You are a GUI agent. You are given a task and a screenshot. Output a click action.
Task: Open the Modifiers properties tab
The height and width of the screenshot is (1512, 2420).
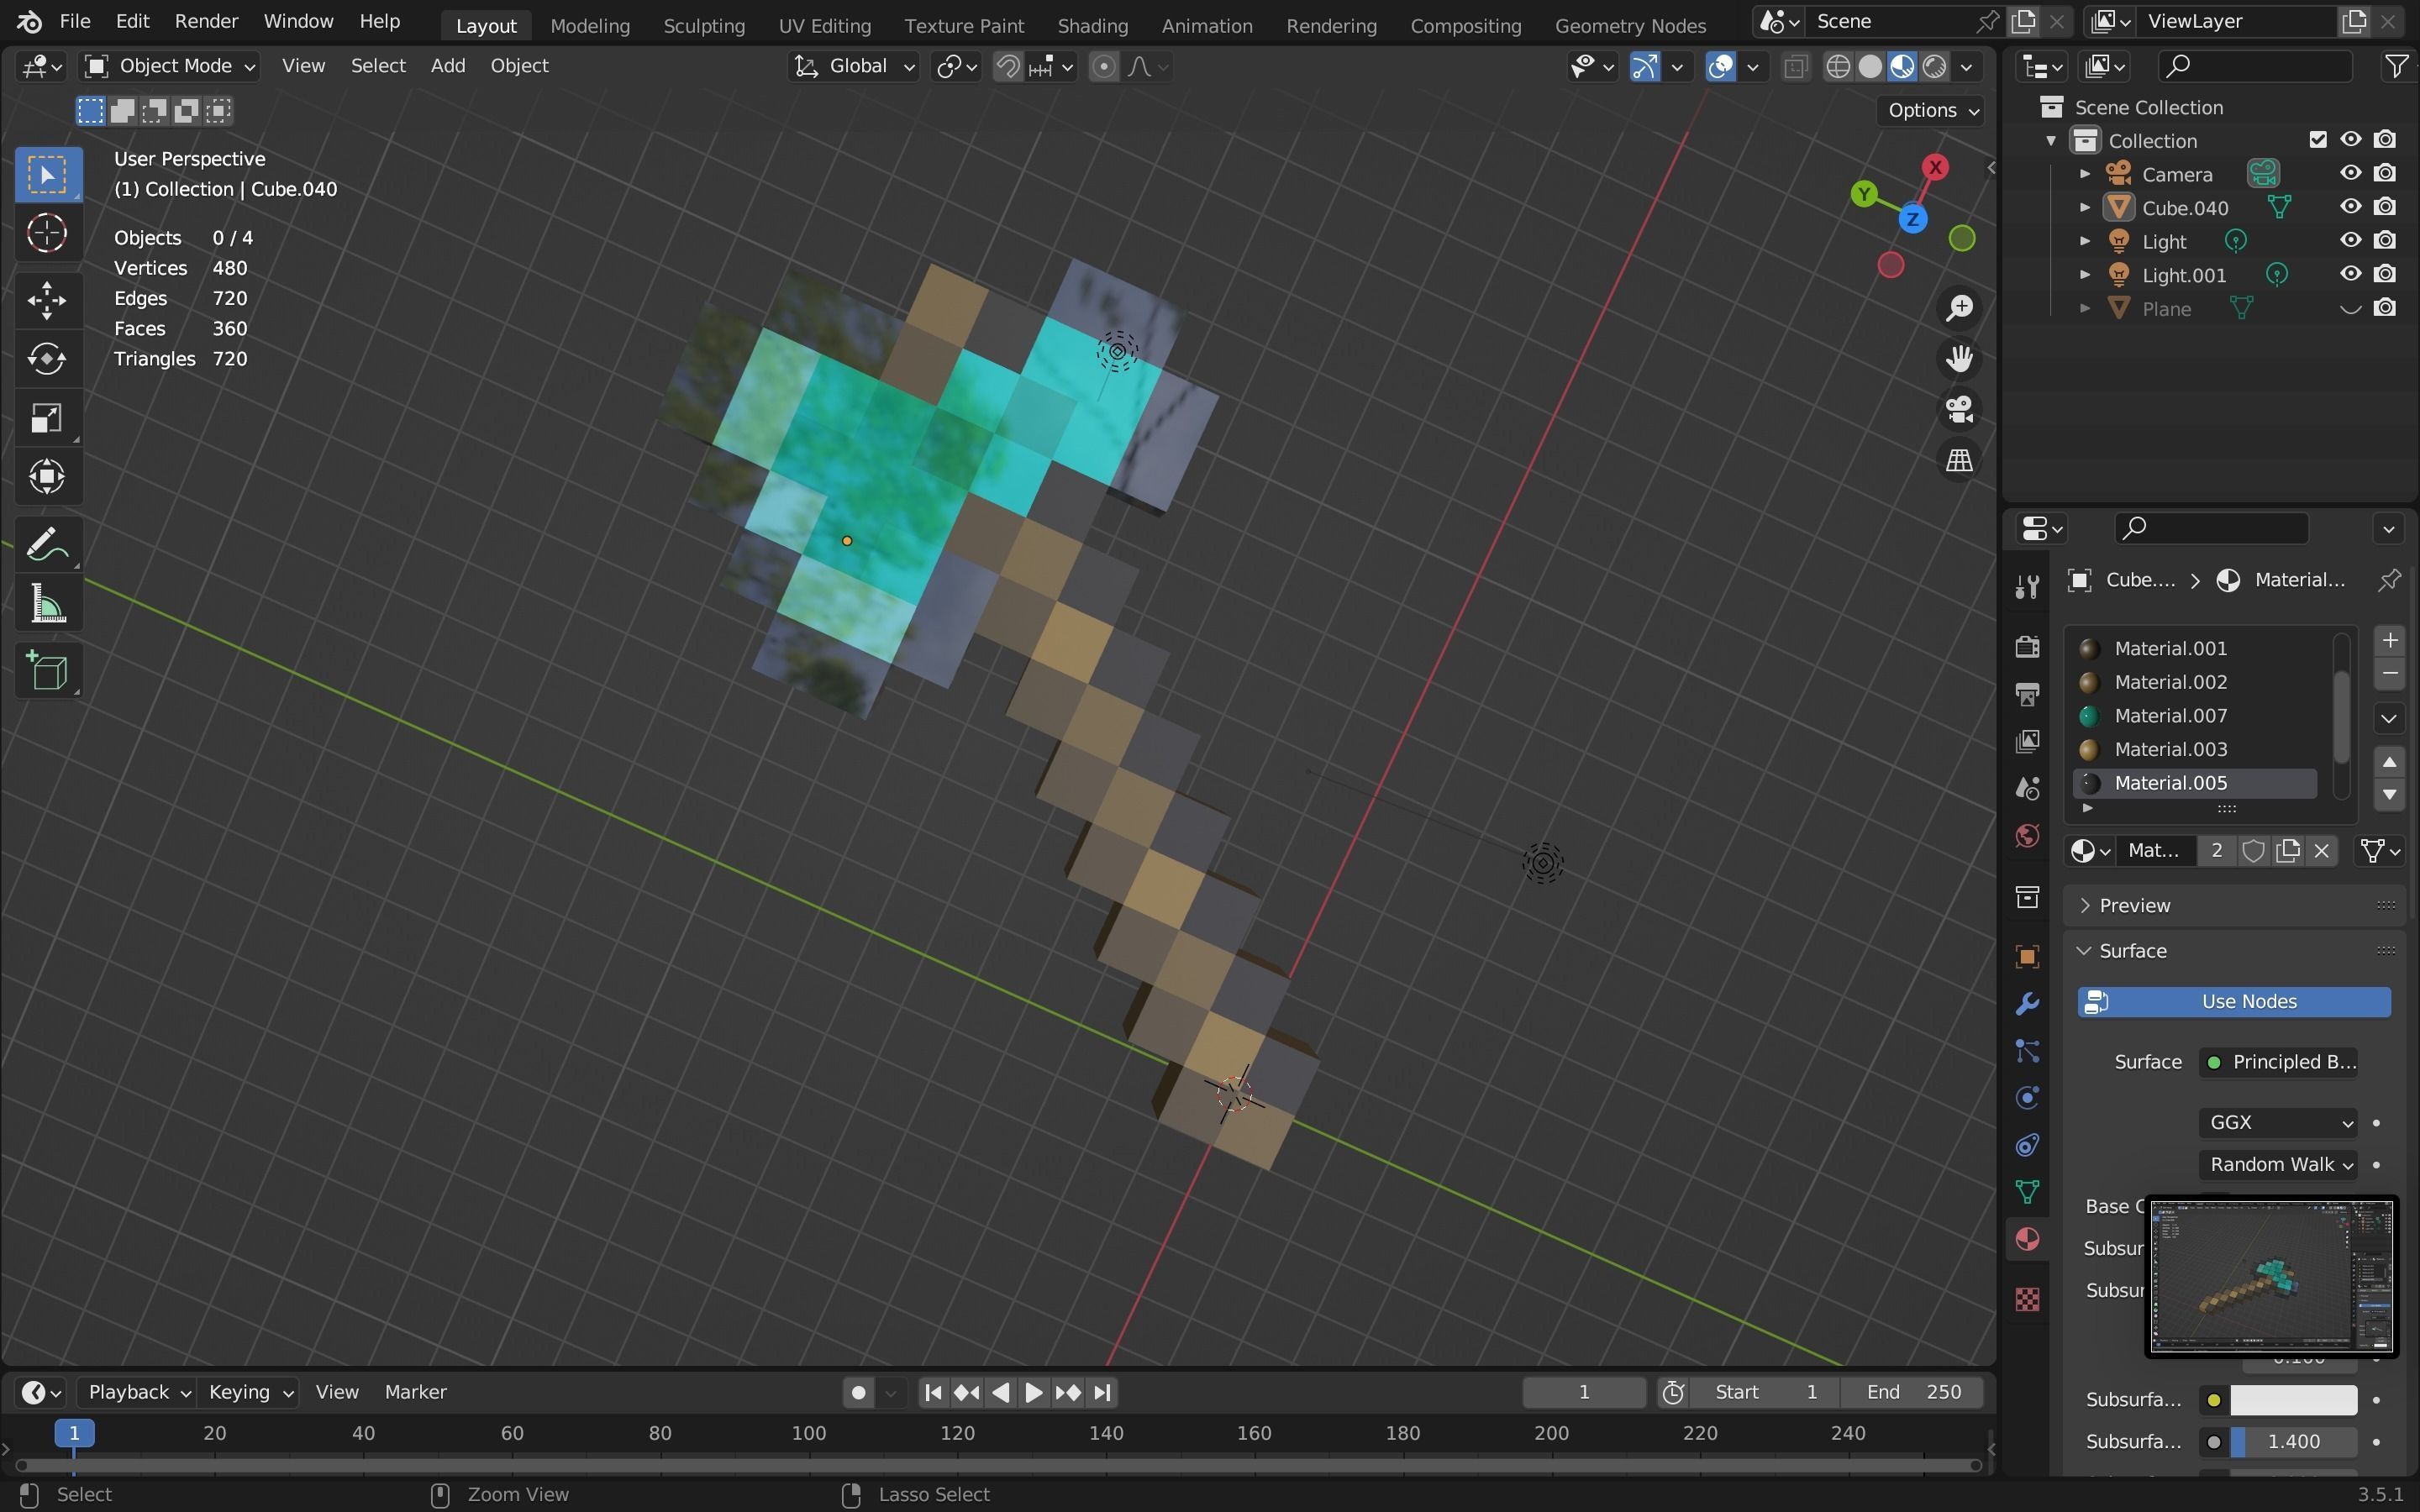pyautogui.click(x=2027, y=1004)
